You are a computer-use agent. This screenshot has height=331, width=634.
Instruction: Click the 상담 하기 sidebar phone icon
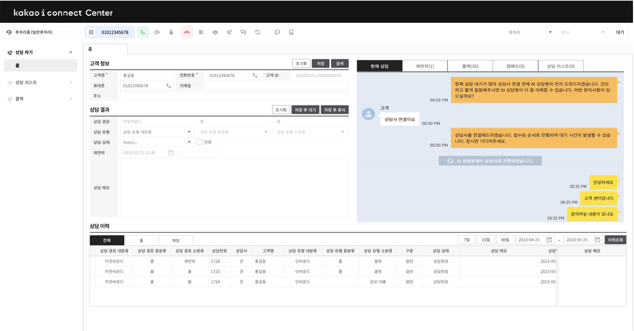click(x=10, y=52)
